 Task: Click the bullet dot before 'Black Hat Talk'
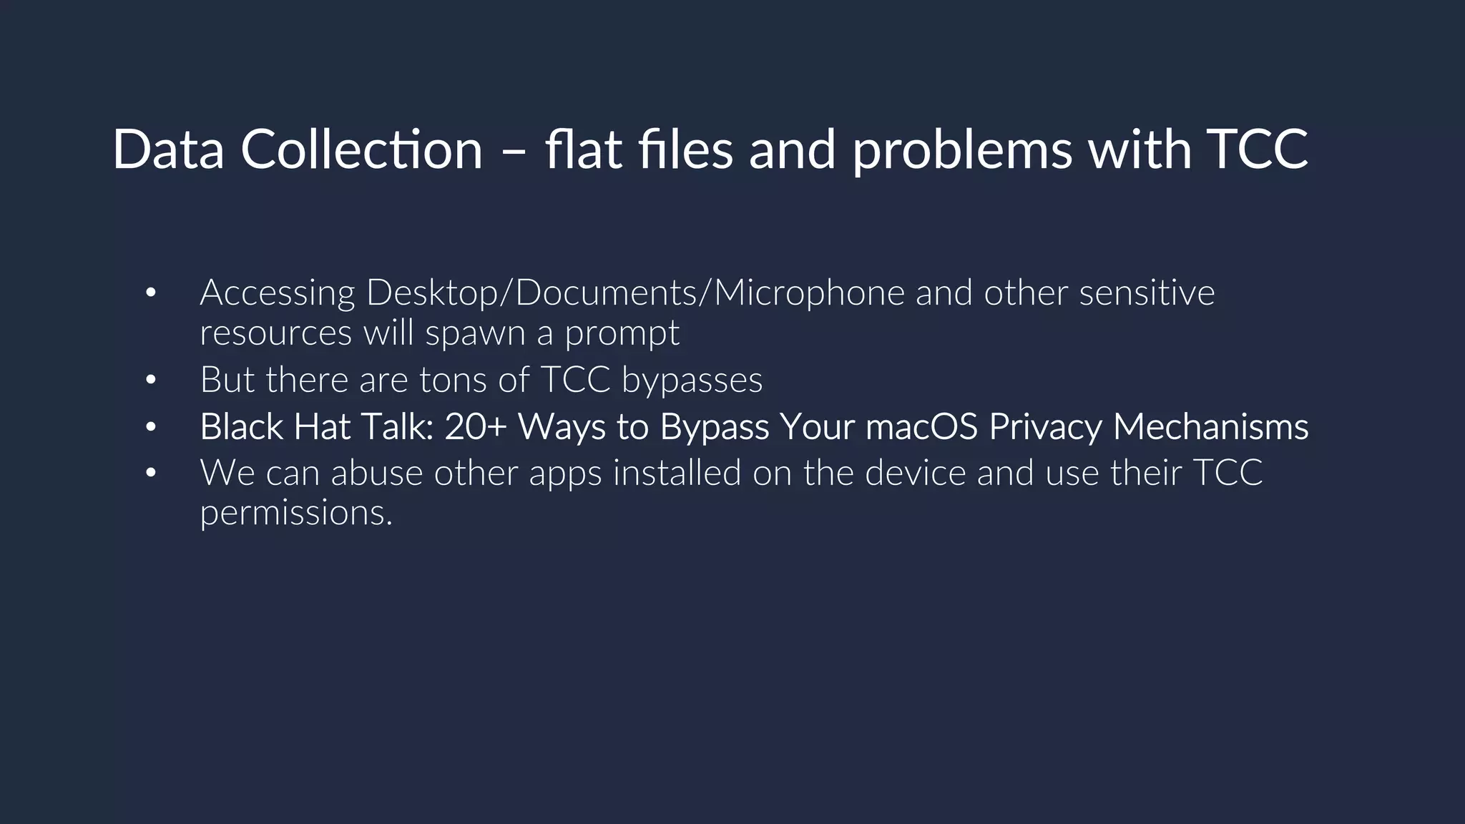pyautogui.click(x=150, y=427)
